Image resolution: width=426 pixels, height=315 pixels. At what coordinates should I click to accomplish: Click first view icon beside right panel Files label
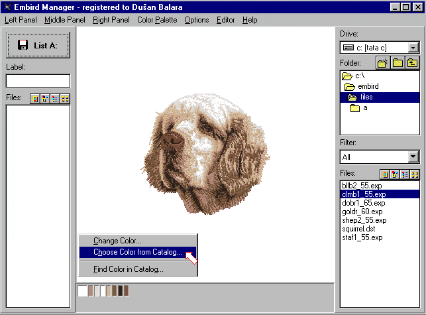click(x=385, y=174)
